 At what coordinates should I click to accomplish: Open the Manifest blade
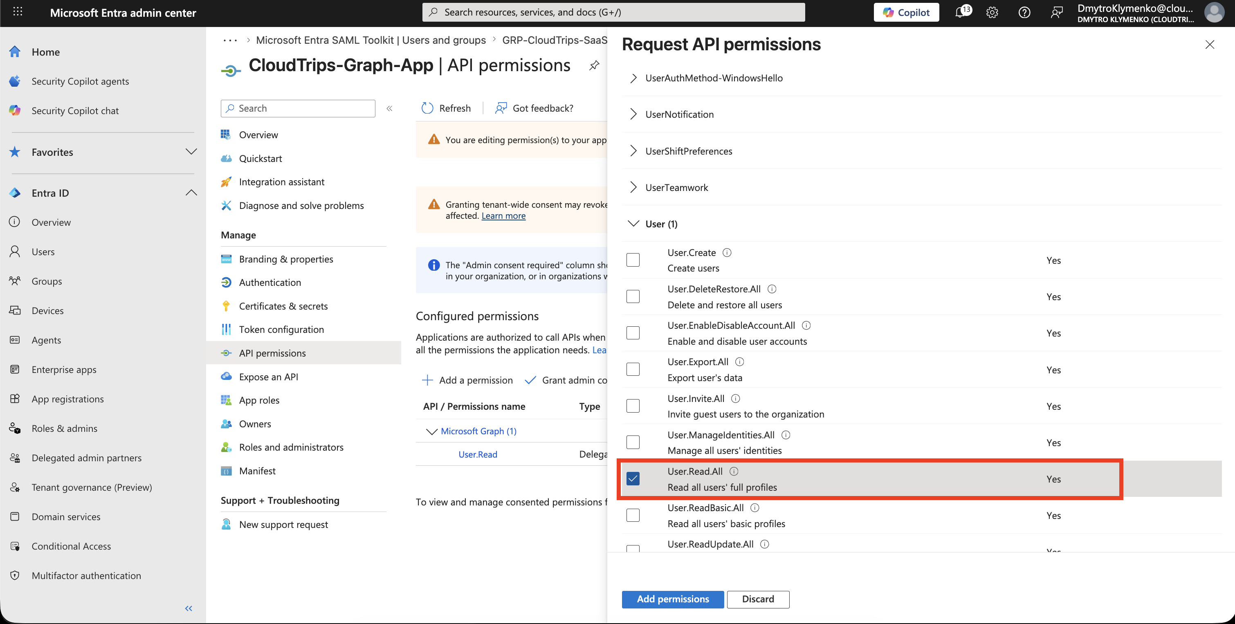click(257, 471)
